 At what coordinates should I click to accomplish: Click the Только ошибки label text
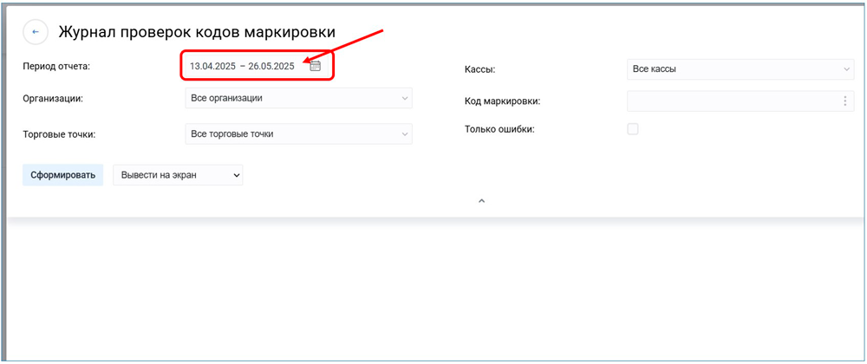(x=499, y=129)
